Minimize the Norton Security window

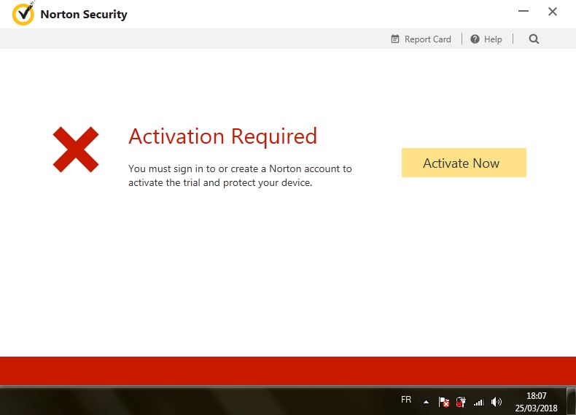click(x=523, y=12)
